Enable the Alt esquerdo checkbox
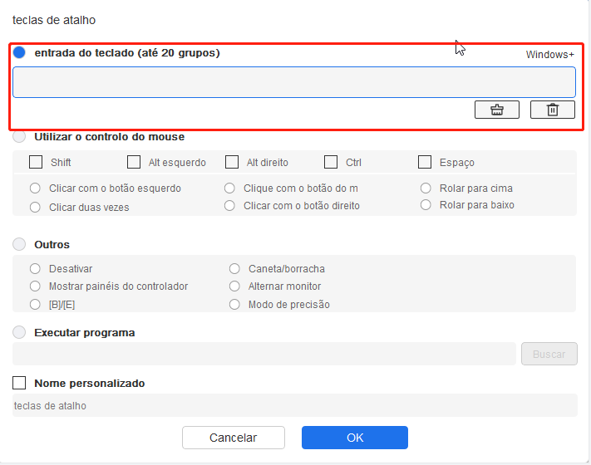Viewport: 591px width, 465px height. [x=134, y=162]
